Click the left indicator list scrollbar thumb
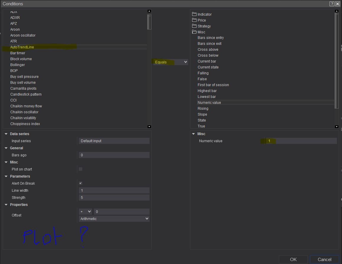The width and height of the screenshot is (342, 264). [149, 22]
